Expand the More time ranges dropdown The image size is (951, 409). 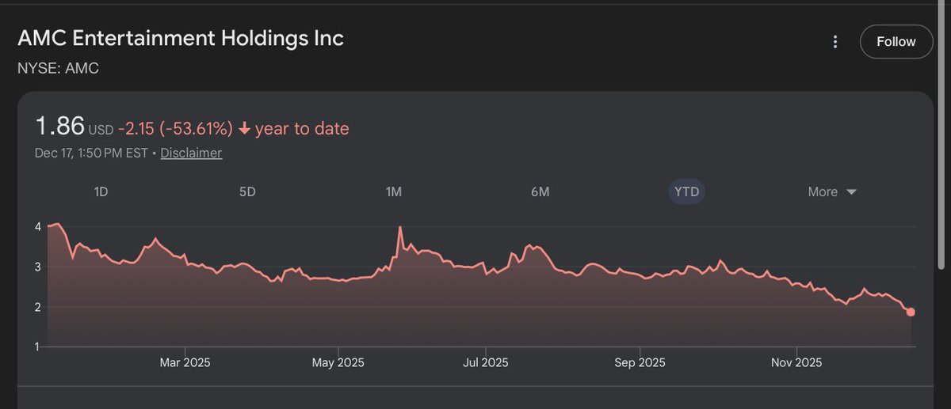(832, 191)
